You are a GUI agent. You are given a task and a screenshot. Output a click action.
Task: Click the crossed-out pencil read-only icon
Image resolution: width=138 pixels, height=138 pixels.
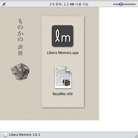click(4, 4)
